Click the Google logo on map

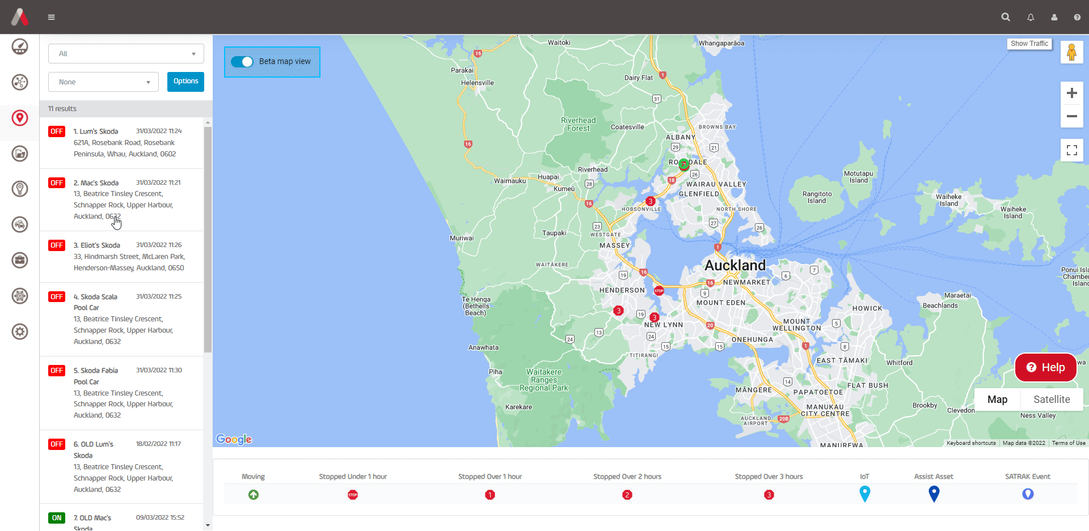pyautogui.click(x=234, y=439)
